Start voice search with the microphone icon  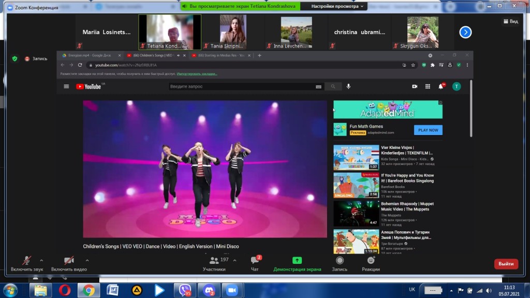point(348,86)
